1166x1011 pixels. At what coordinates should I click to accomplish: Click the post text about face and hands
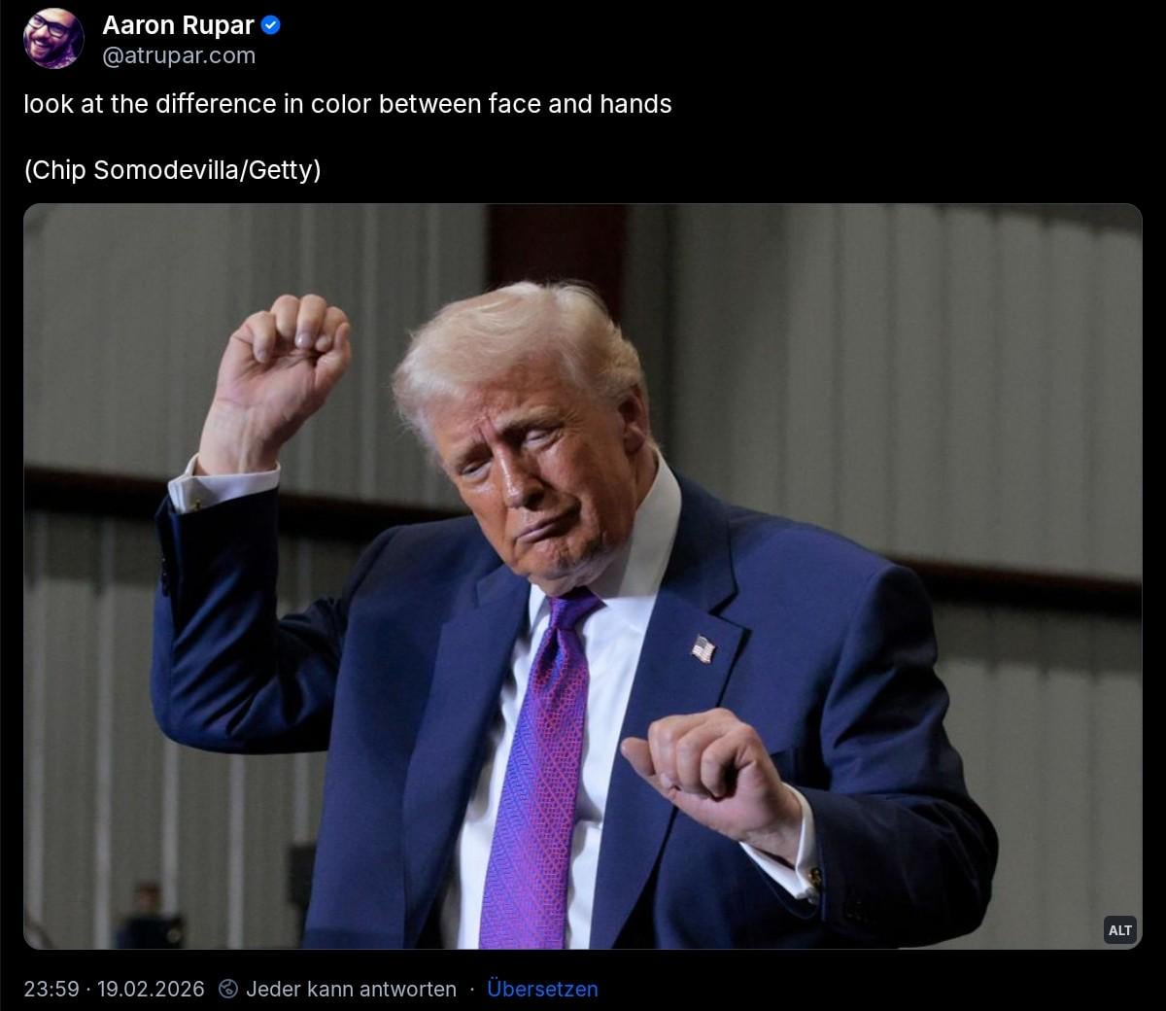(348, 104)
